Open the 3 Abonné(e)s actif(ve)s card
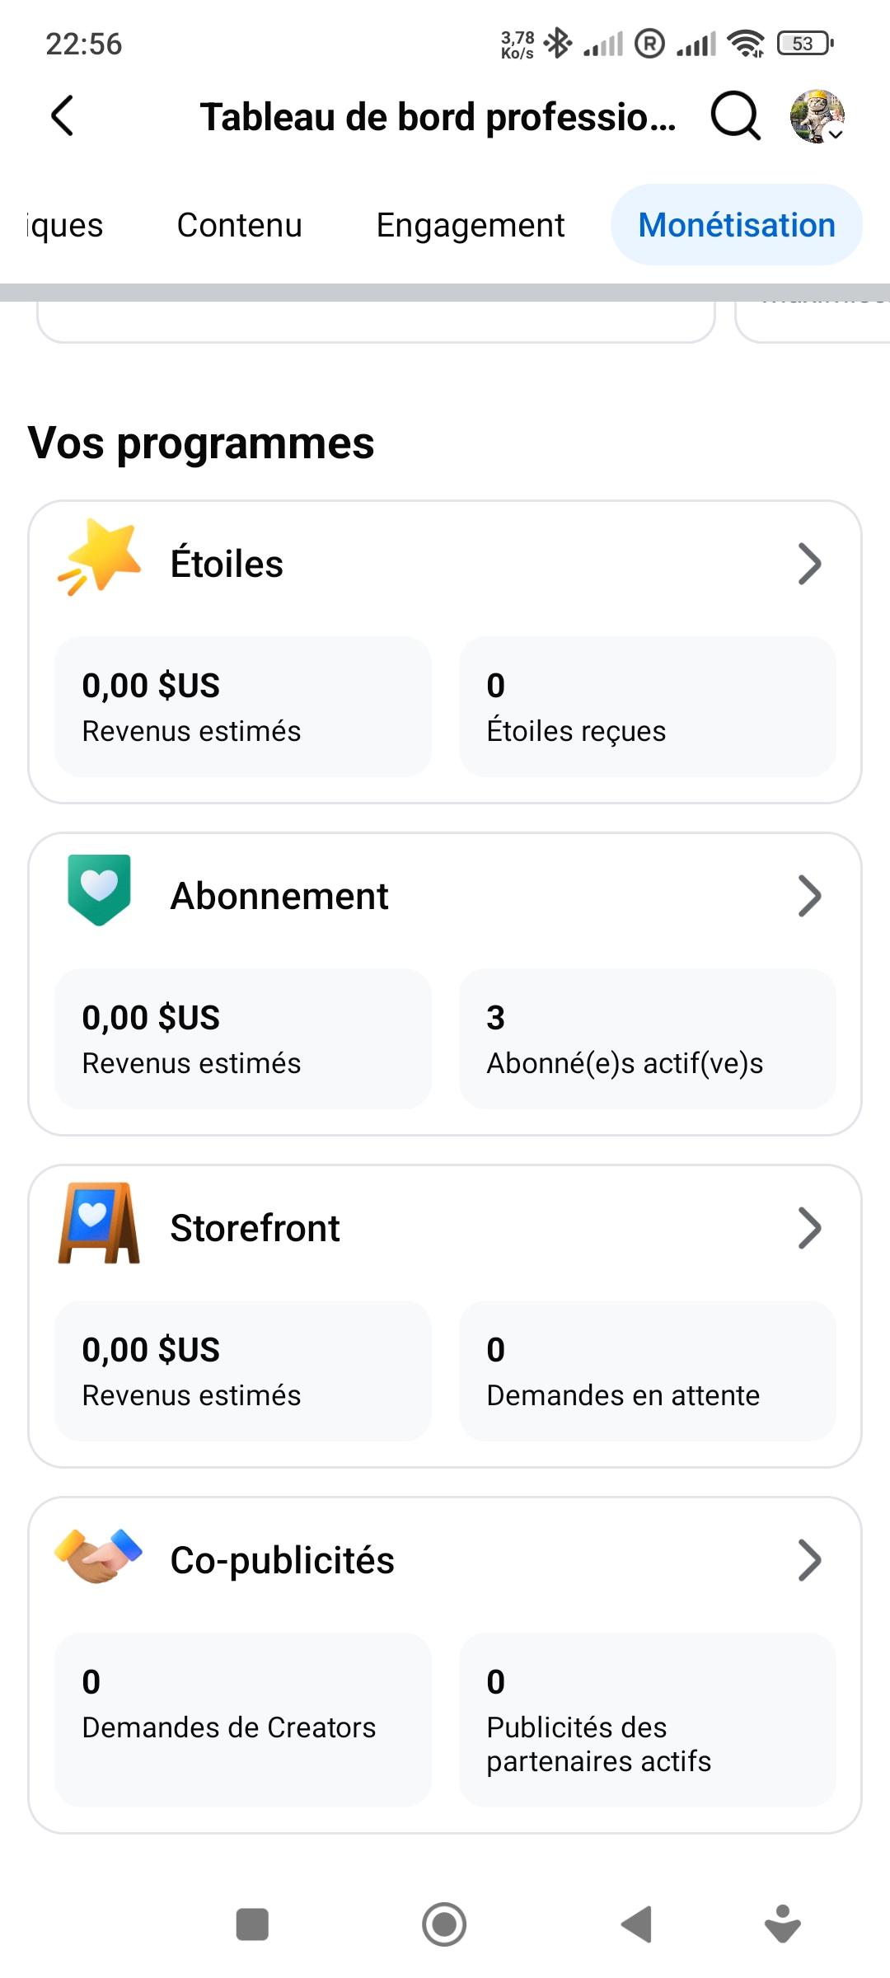This screenshot has width=890, height=1978. [647, 1038]
